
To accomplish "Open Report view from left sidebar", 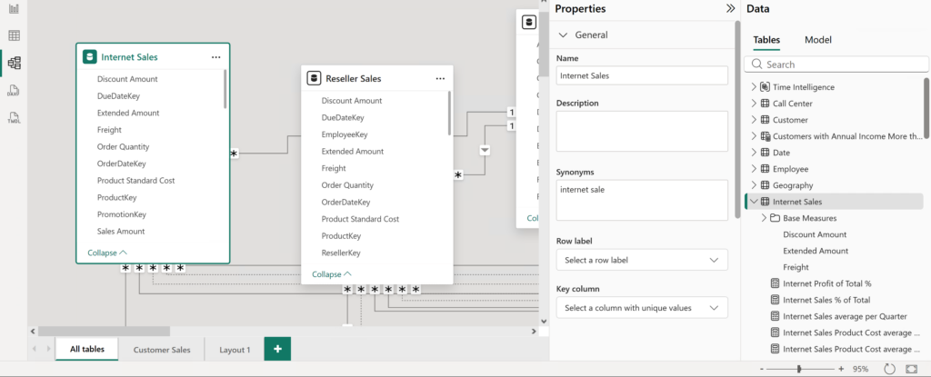I will (14, 9).
